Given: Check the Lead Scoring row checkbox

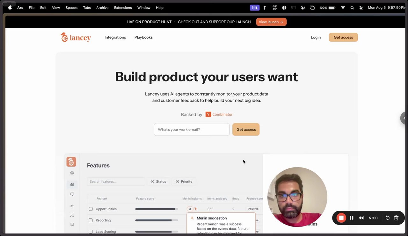Looking at the screenshot, I should coord(91,232).
